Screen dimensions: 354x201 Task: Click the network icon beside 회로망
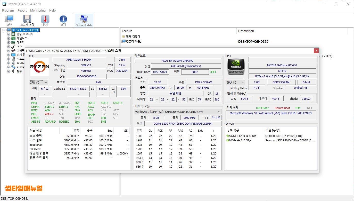tap(13, 67)
